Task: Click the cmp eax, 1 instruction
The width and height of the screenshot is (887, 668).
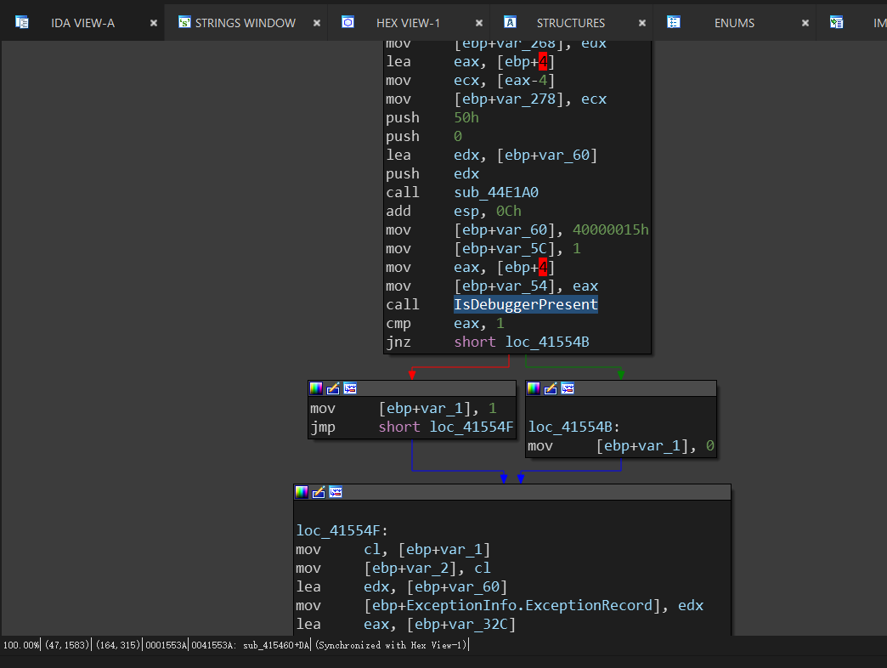Action: pyautogui.click(x=445, y=323)
